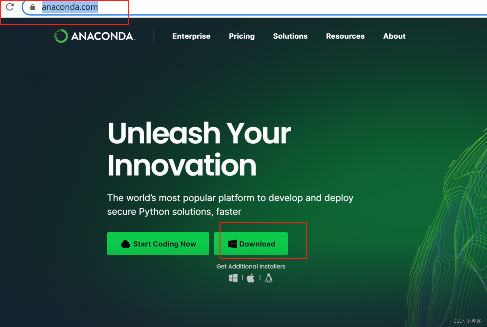Click the Unleash Your Innovation headline

point(199,149)
